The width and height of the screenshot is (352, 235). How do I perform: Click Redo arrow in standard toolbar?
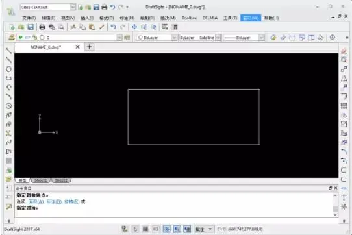click(123, 27)
